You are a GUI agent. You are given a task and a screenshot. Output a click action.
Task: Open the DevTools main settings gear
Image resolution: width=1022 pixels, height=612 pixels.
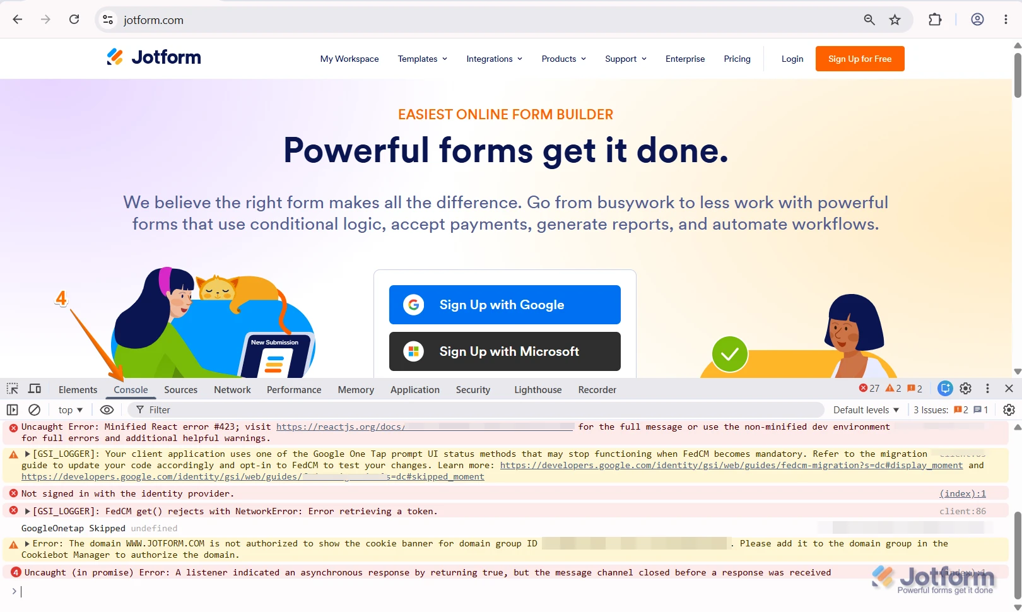(x=965, y=389)
